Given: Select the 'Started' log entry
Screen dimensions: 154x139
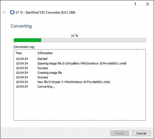Looking at the screenshot, I should 42,59.
